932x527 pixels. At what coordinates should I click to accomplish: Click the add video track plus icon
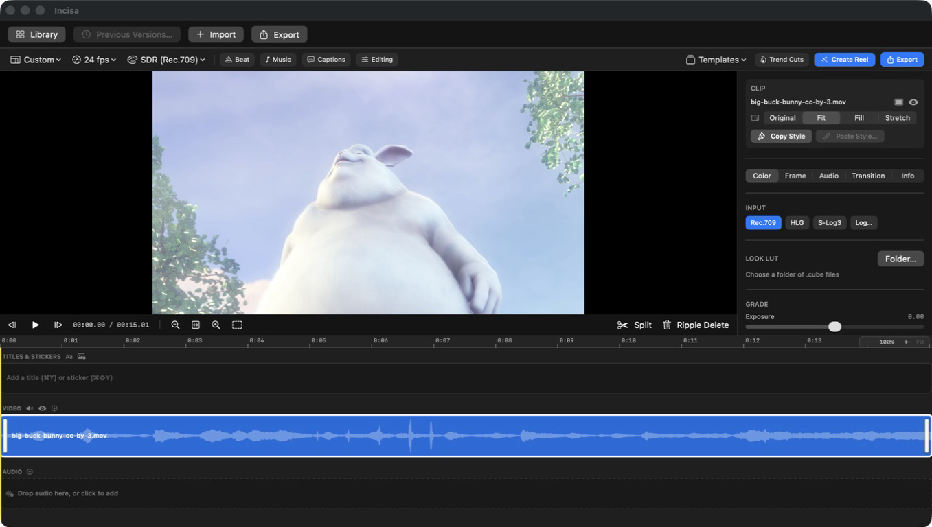[54, 408]
